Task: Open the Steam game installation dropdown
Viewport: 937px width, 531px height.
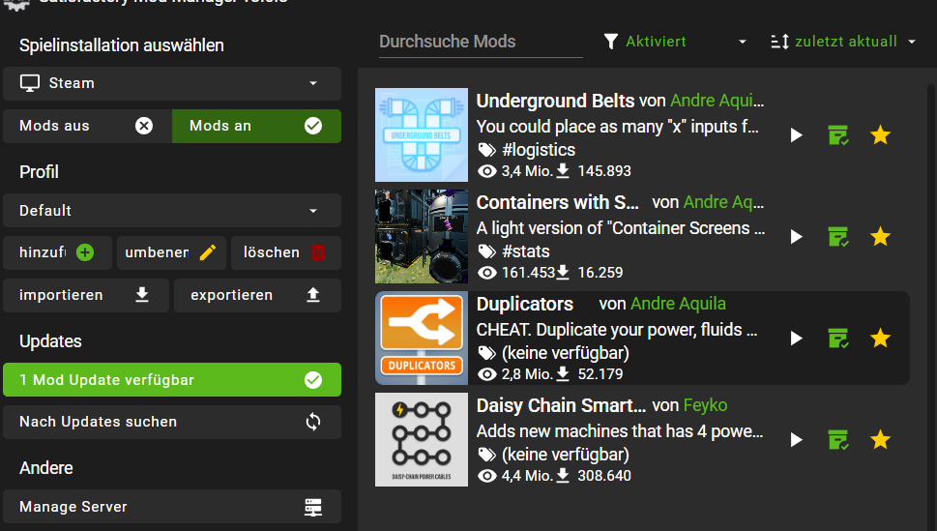Action: tap(172, 84)
